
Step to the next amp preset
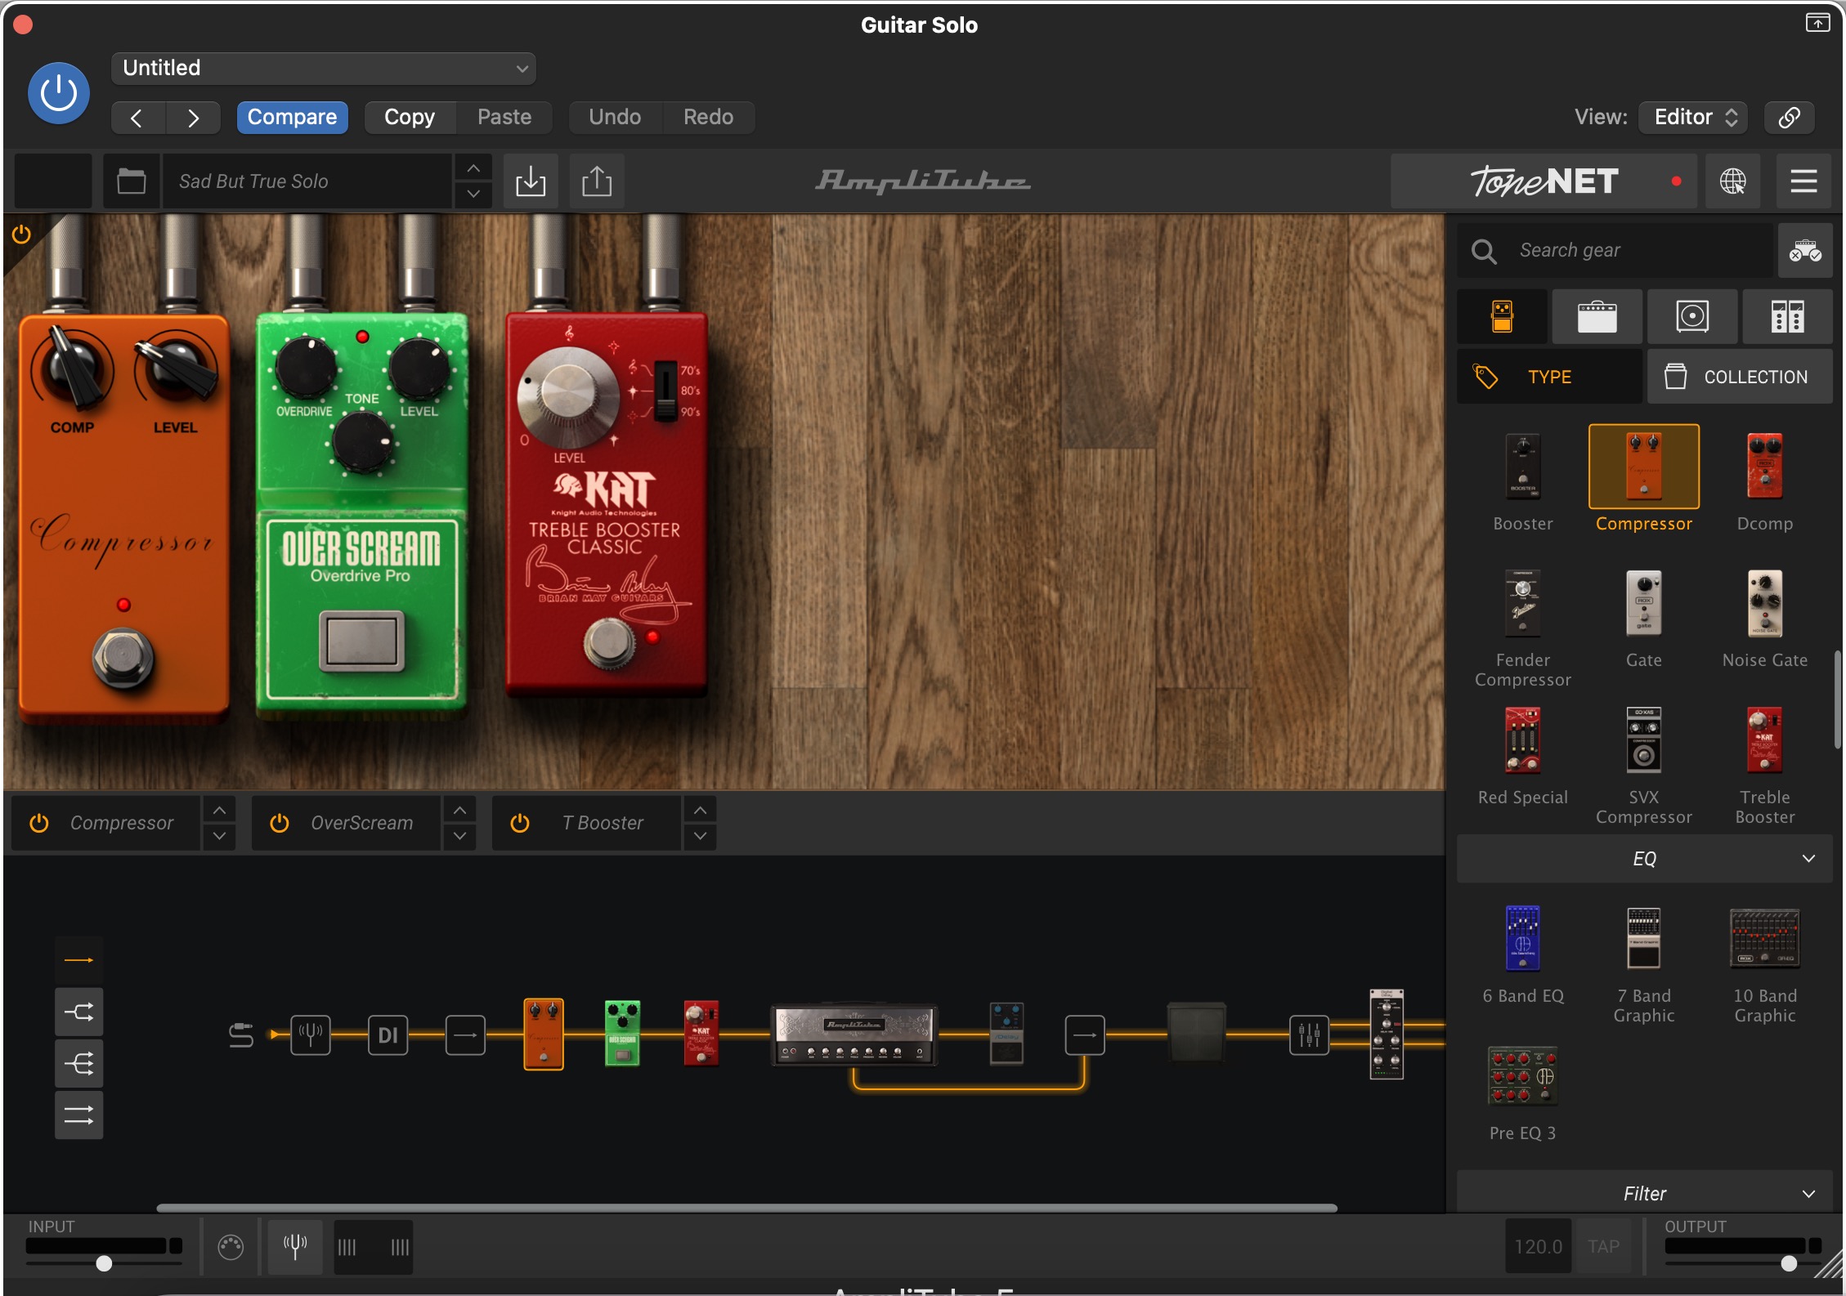[x=473, y=194]
